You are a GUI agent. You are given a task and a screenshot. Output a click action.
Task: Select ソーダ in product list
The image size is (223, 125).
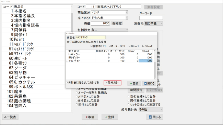pyautogui.click(x=37, y=68)
